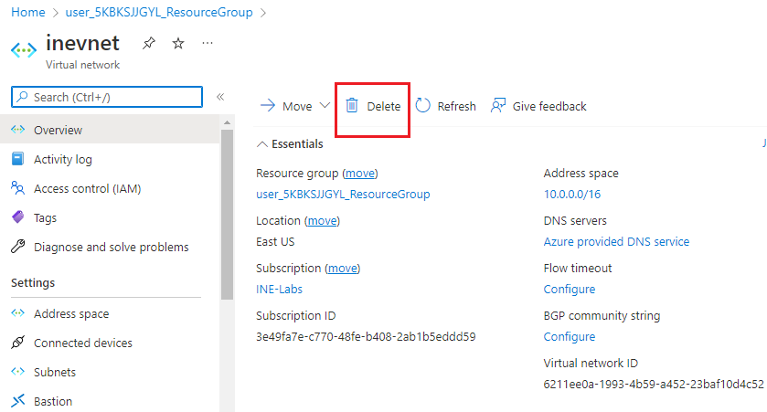The height and width of the screenshot is (412, 767).
Task: Collapse the sidebar using double chevron
Action: [220, 97]
